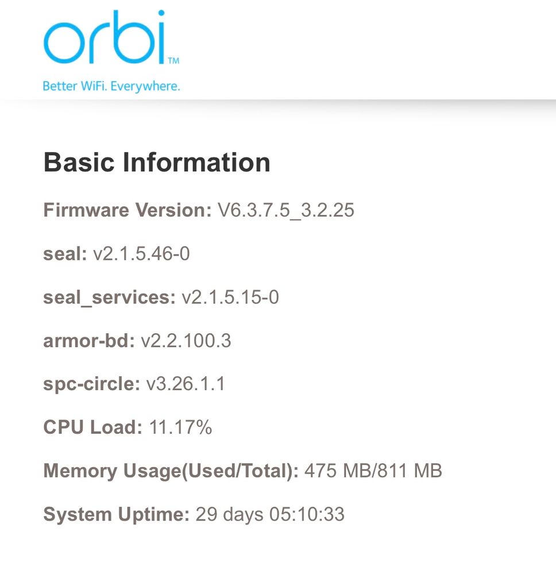The height and width of the screenshot is (574, 556).
Task: Click the seal label
Action: pos(65,253)
